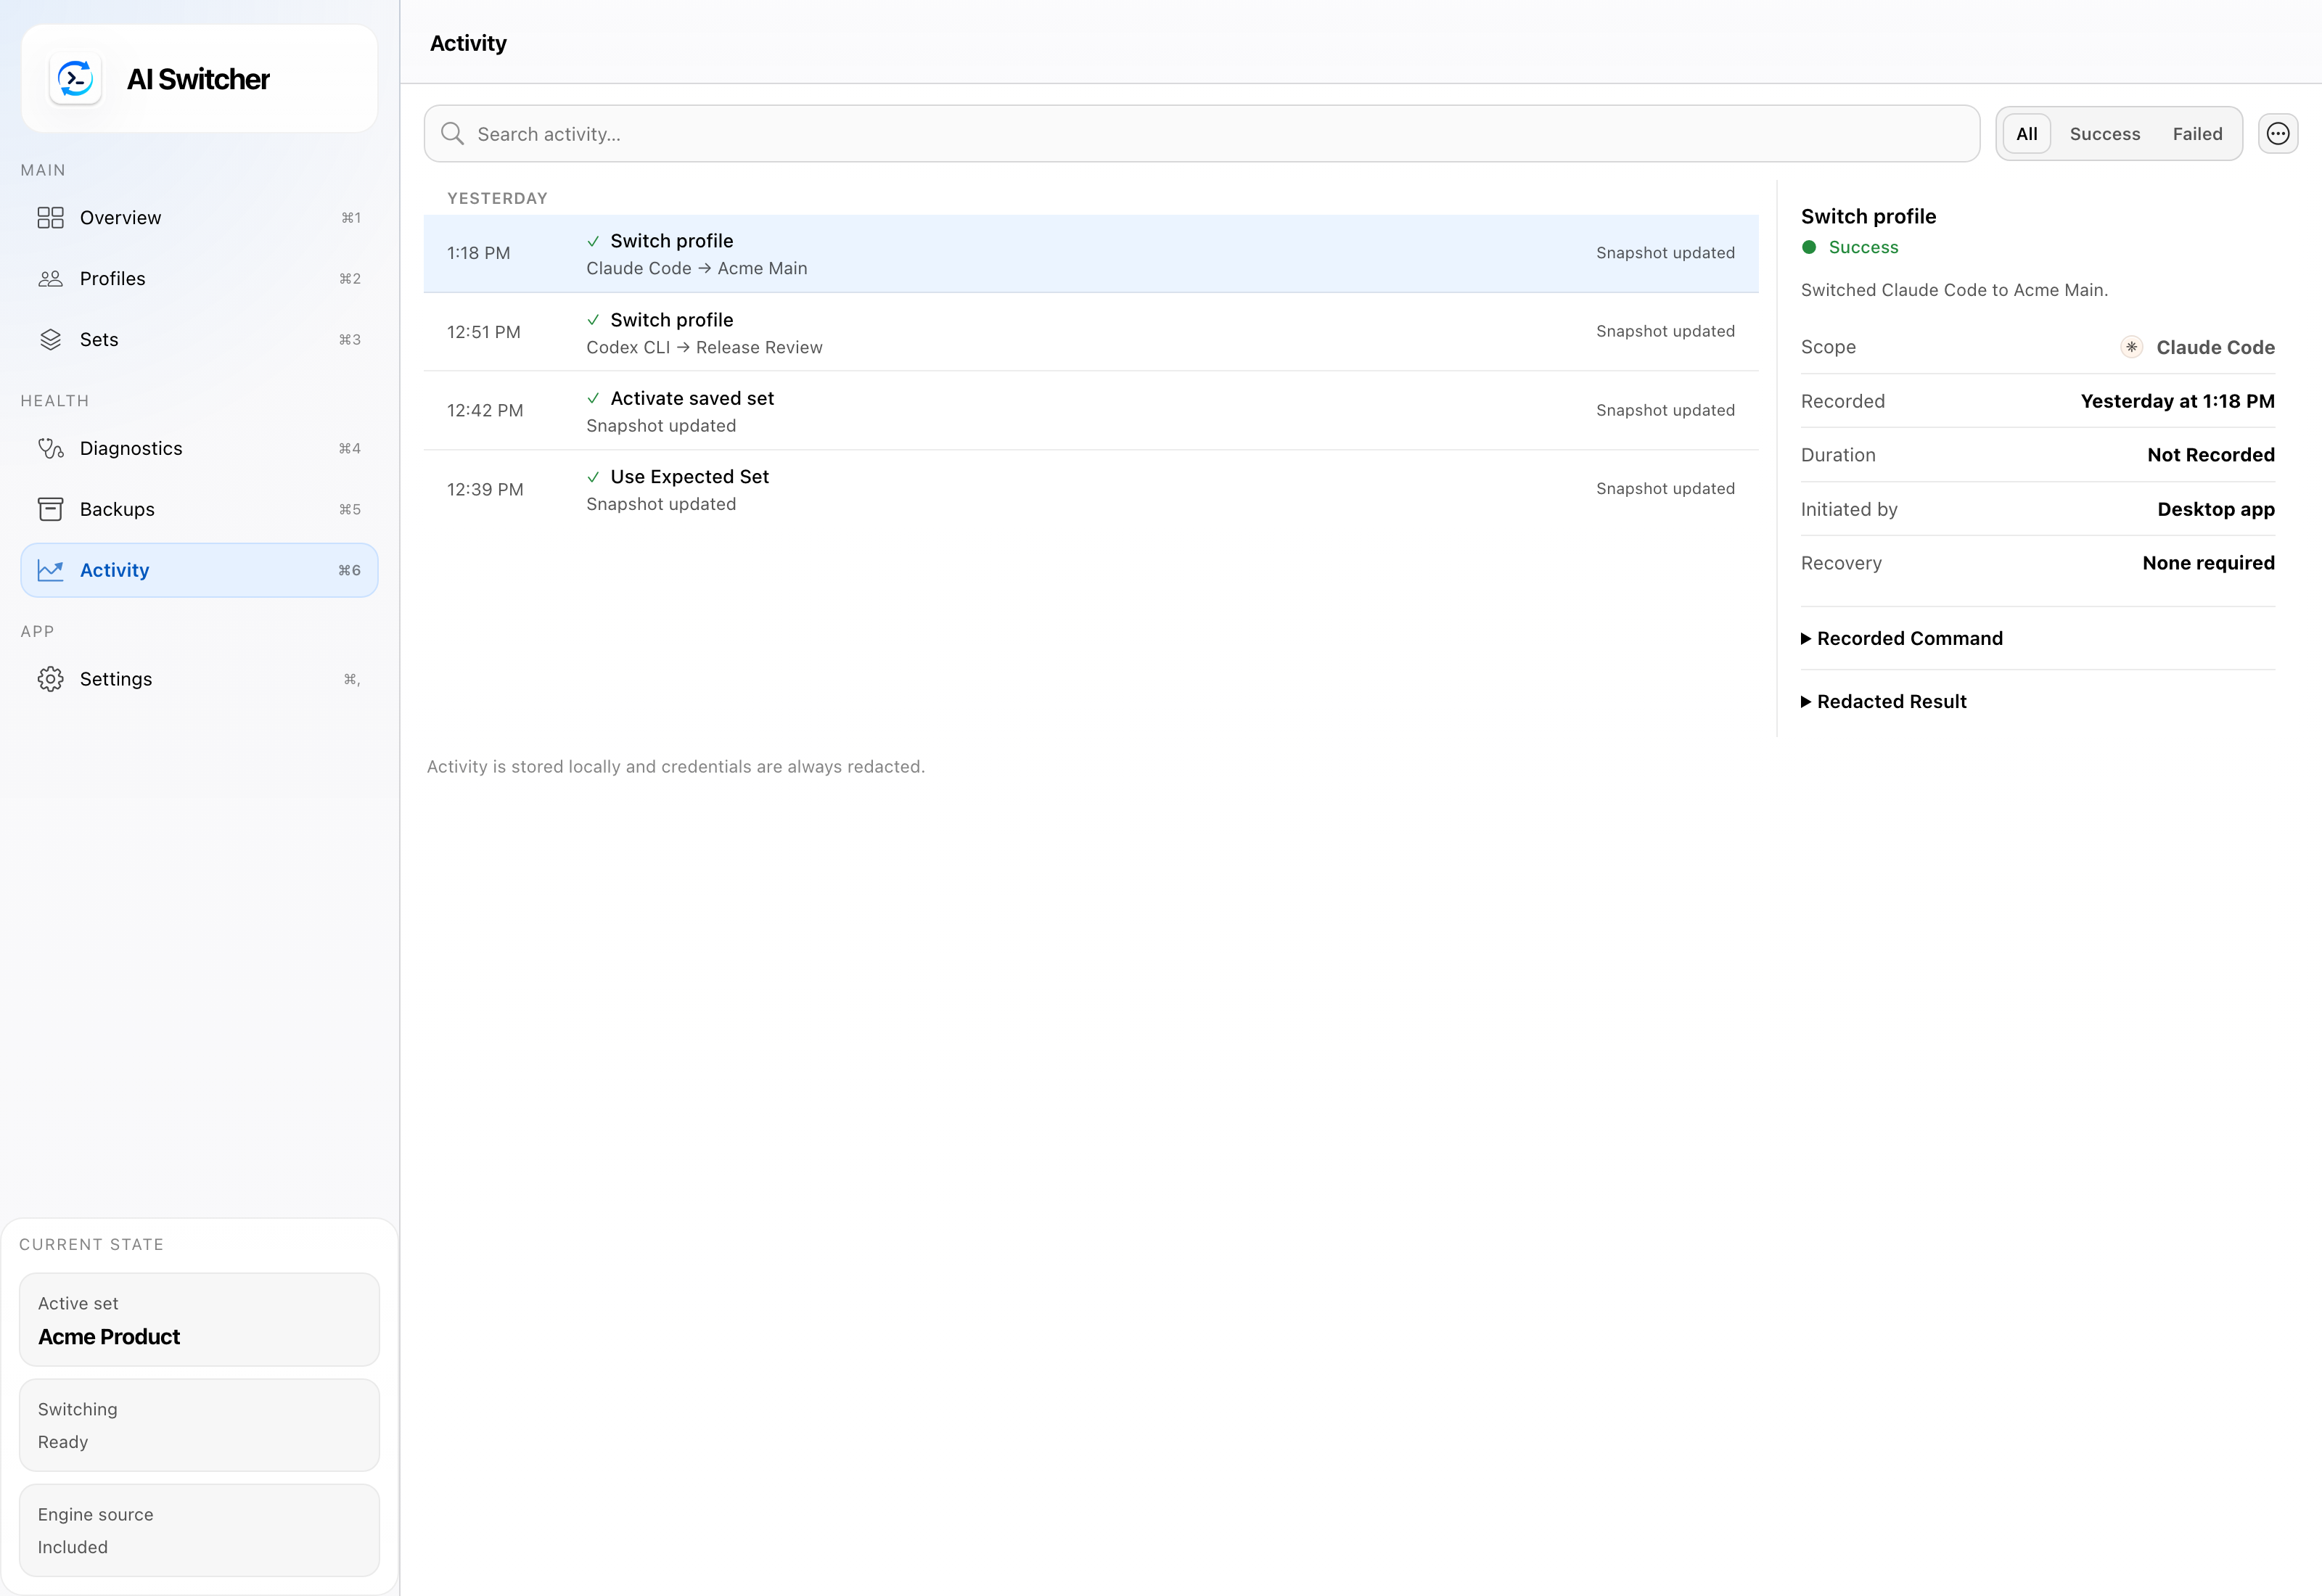Click the Profiles people icon

[x=50, y=279]
